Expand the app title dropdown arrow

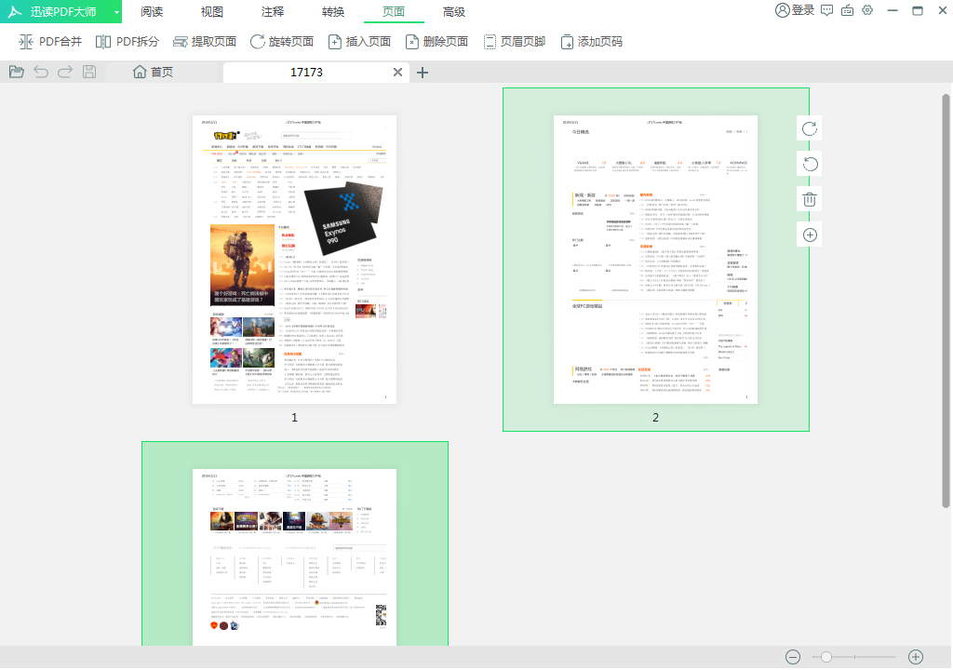pyautogui.click(x=116, y=11)
